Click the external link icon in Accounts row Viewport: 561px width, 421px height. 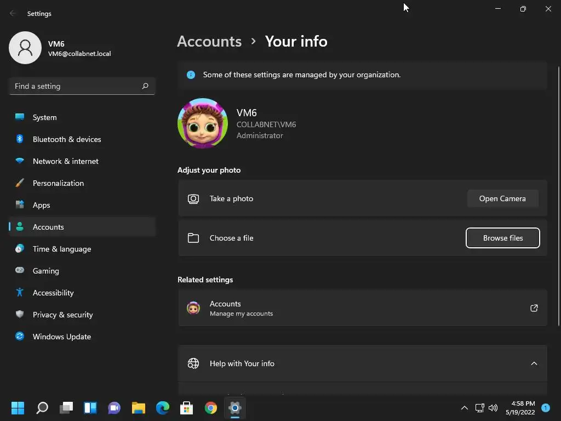pos(534,308)
